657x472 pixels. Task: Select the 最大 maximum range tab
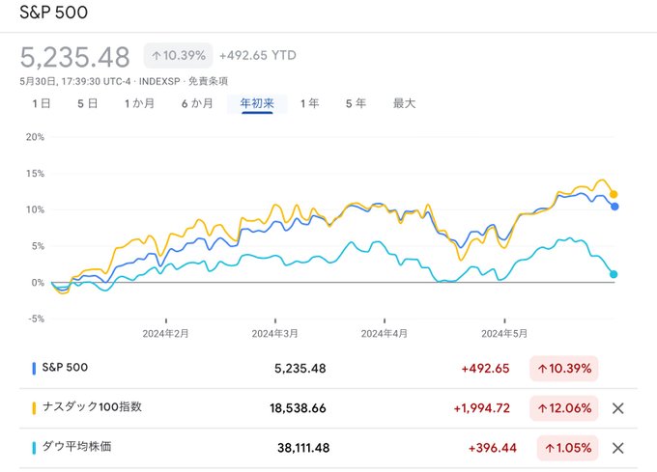tap(404, 103)
